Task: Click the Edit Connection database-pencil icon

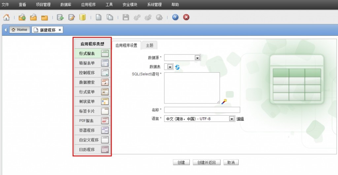Action: [x=71, y=17]
